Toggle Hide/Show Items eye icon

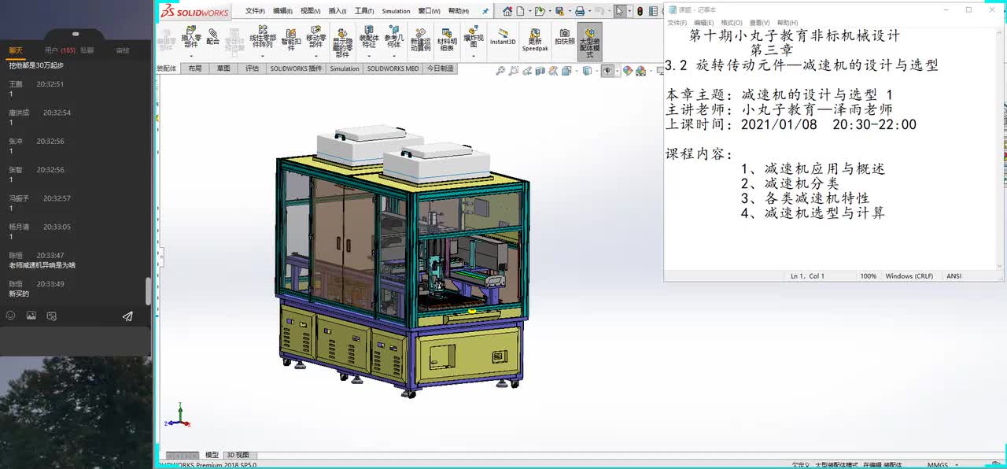pyautogui.click(x=607, y=71)
